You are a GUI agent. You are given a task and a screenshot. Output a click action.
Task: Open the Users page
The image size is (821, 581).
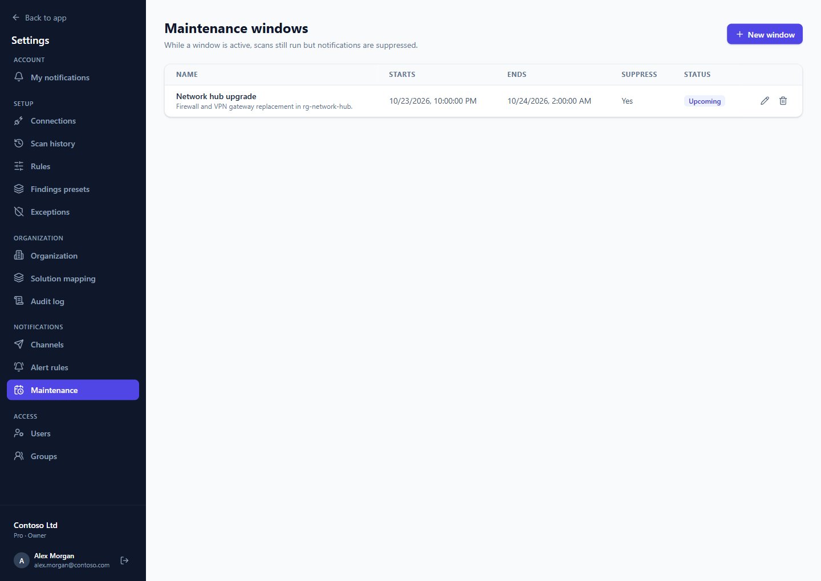click(73, 433)
